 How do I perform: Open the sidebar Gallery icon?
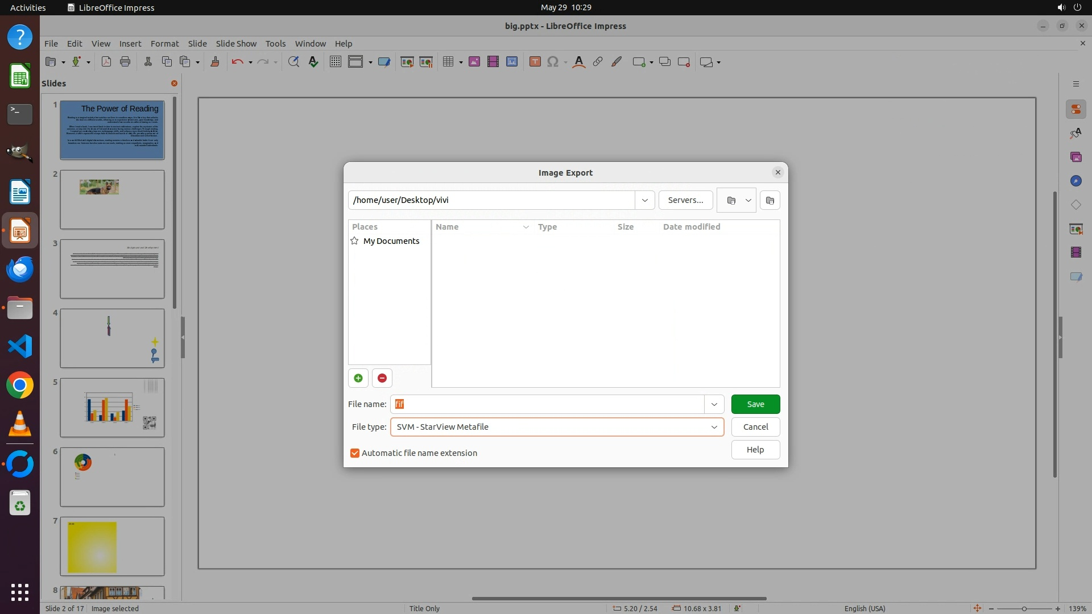click(1076, 157)
